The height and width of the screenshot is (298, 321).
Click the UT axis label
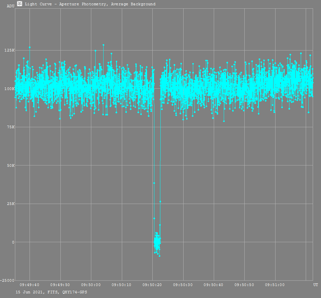click(315, 285)
